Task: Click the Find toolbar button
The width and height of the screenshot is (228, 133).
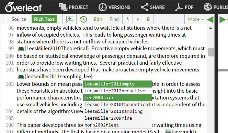Action: (114, 19)
